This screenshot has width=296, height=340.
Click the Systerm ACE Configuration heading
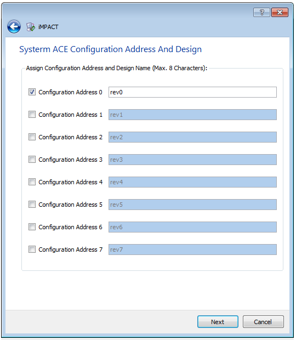111,49
